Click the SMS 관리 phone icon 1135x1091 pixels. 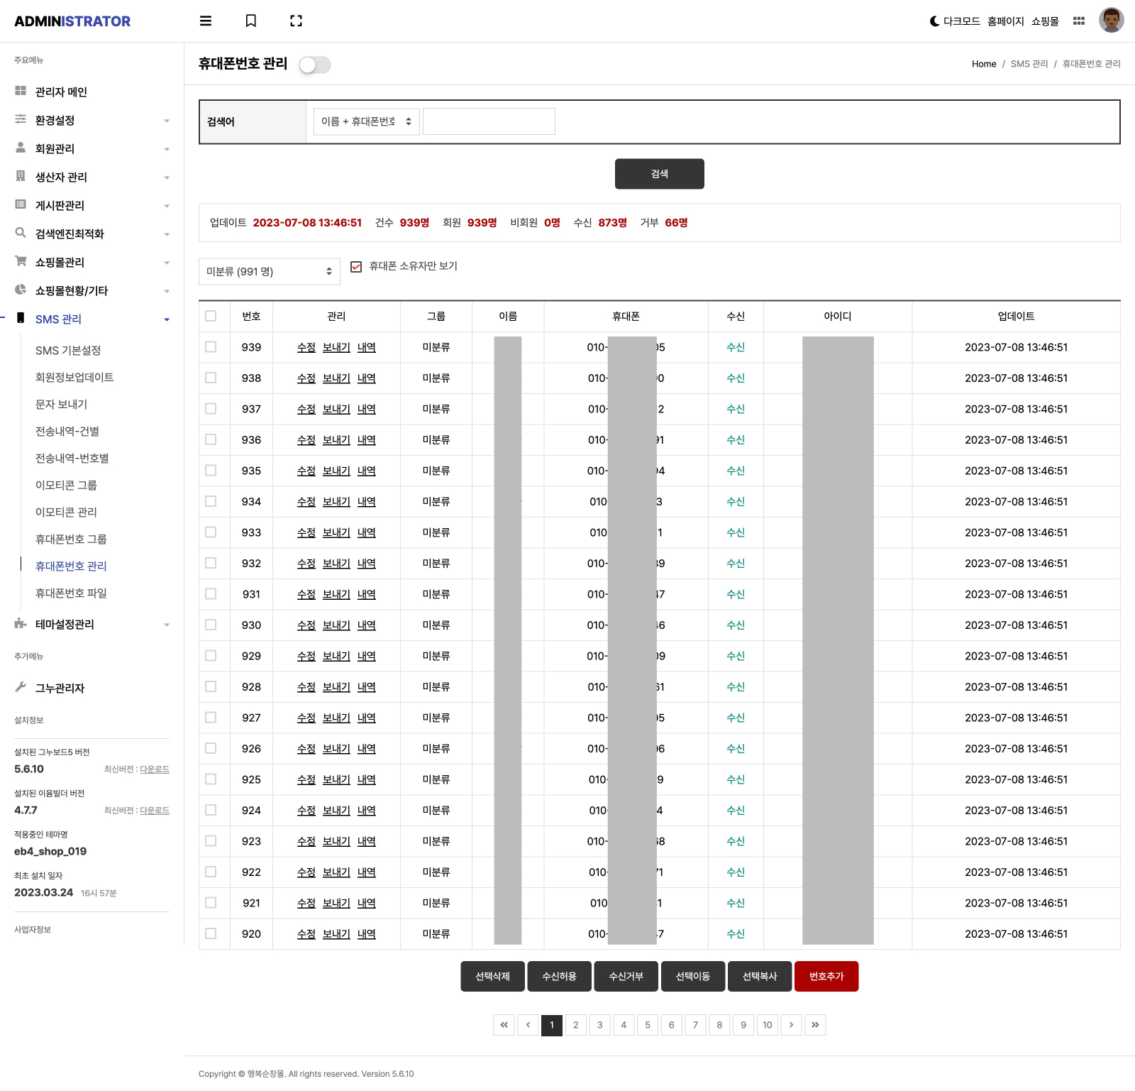(x=21, y=318)
